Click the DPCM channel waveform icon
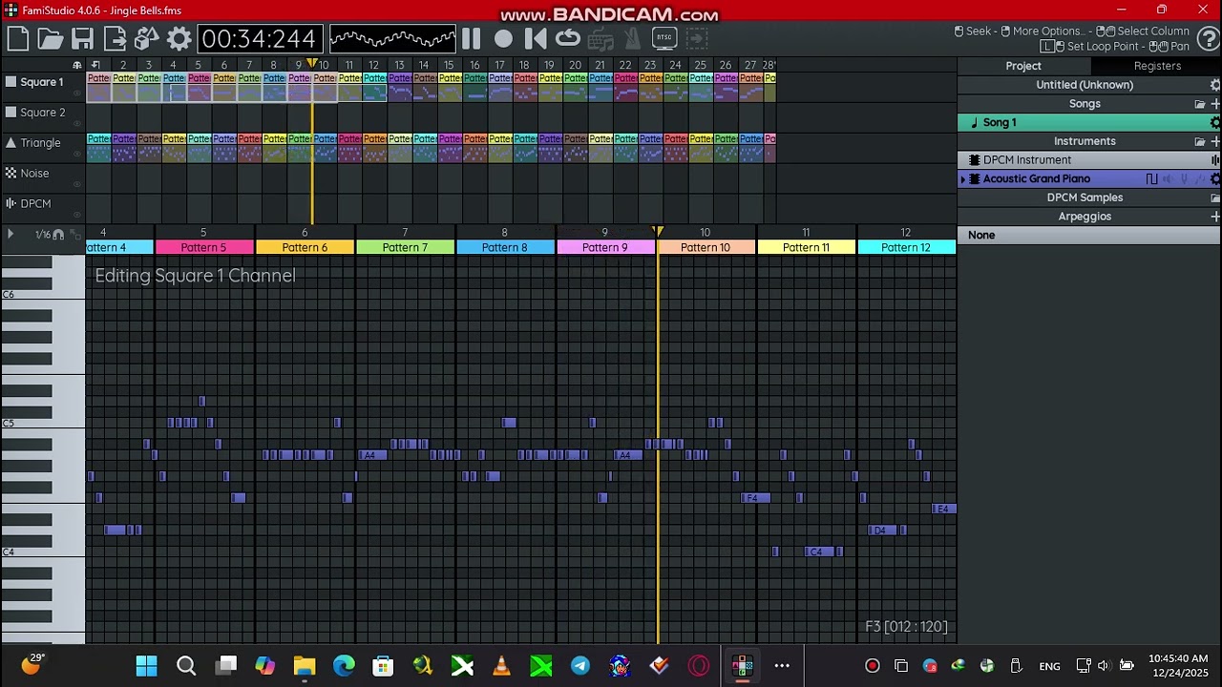Image resolution: width=1222 pixels, height=687 pixels. [11, 204]
